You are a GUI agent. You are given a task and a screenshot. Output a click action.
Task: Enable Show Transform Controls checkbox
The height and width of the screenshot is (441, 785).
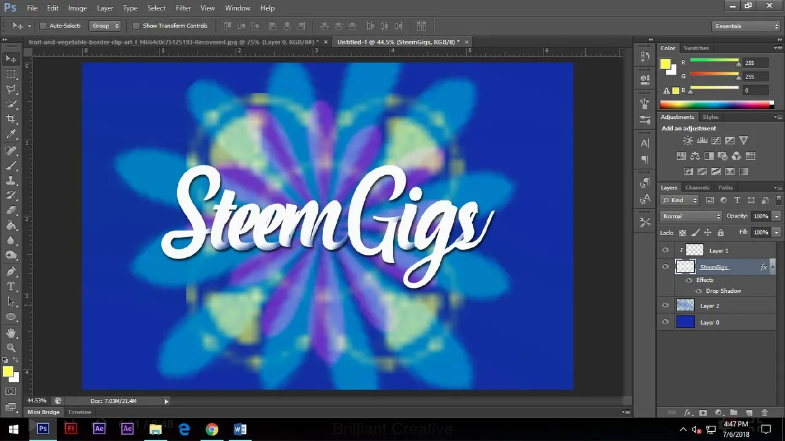(136, 26)
